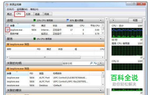Click the 服务 CPU 使用率 graph

pyautogui.click(x=127, y=51)
